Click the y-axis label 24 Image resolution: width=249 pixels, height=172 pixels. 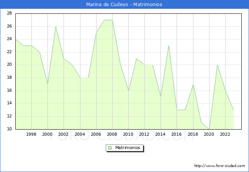pos(9,39)
